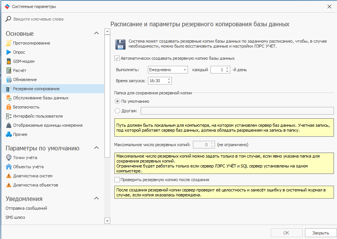Image resolution: width=337 pixels, height=239 pixels.
Task: Close the Системные параметры window
Action: coord(329,6)
